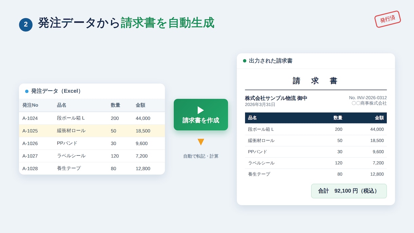Click 緩衝材ロール in the invoice table

tap(261, 141)
